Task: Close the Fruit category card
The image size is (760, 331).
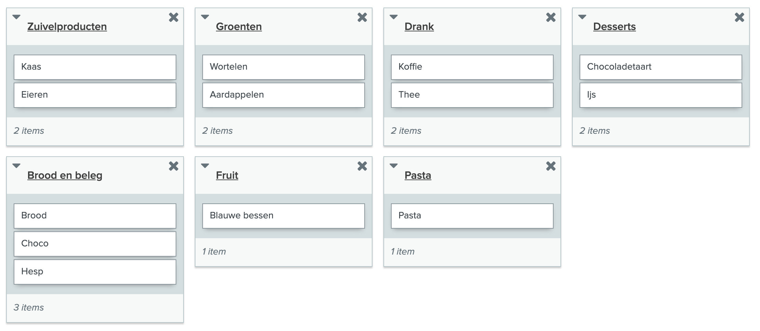Action: (362, 166)
